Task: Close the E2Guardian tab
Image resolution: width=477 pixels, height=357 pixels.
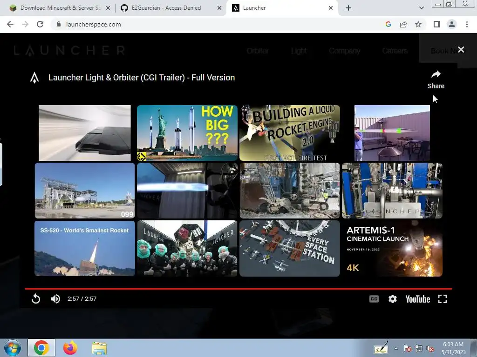Action: click(x=219, y=8)
